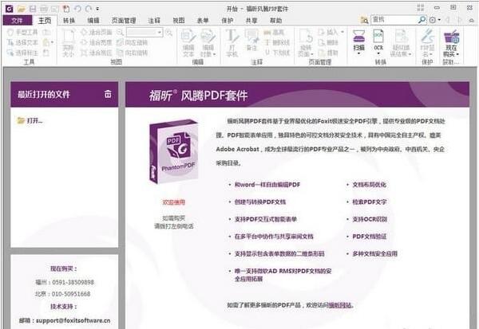This screenshot has width=479, height=329.
Task: Click the Save icon in quick access toolbar
Action: (33, 9)
